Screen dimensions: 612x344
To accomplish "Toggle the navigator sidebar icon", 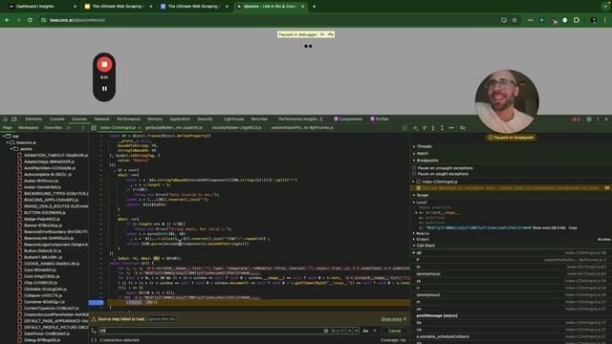I will [94, 128].
